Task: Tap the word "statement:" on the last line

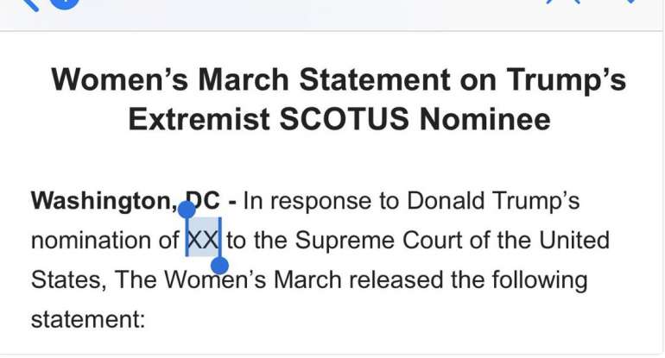Action: click(x=88, y=319)
